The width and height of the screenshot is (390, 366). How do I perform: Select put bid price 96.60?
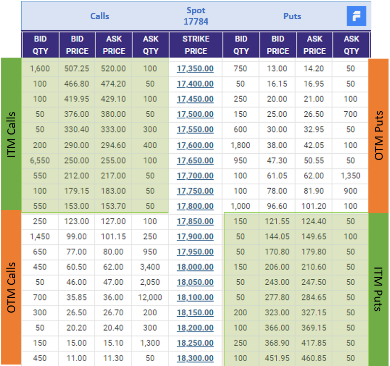(277, 206)
